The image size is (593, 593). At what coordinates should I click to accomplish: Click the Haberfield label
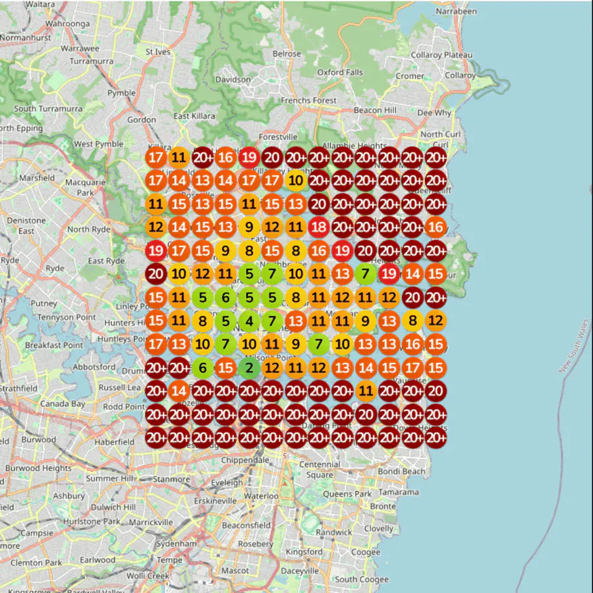(x=114, y=441)
